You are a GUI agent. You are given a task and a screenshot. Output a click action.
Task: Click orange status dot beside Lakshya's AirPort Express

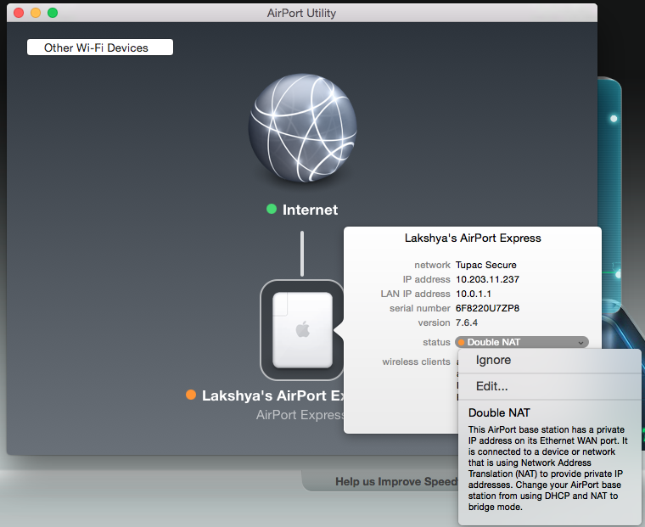click(191, 395)
